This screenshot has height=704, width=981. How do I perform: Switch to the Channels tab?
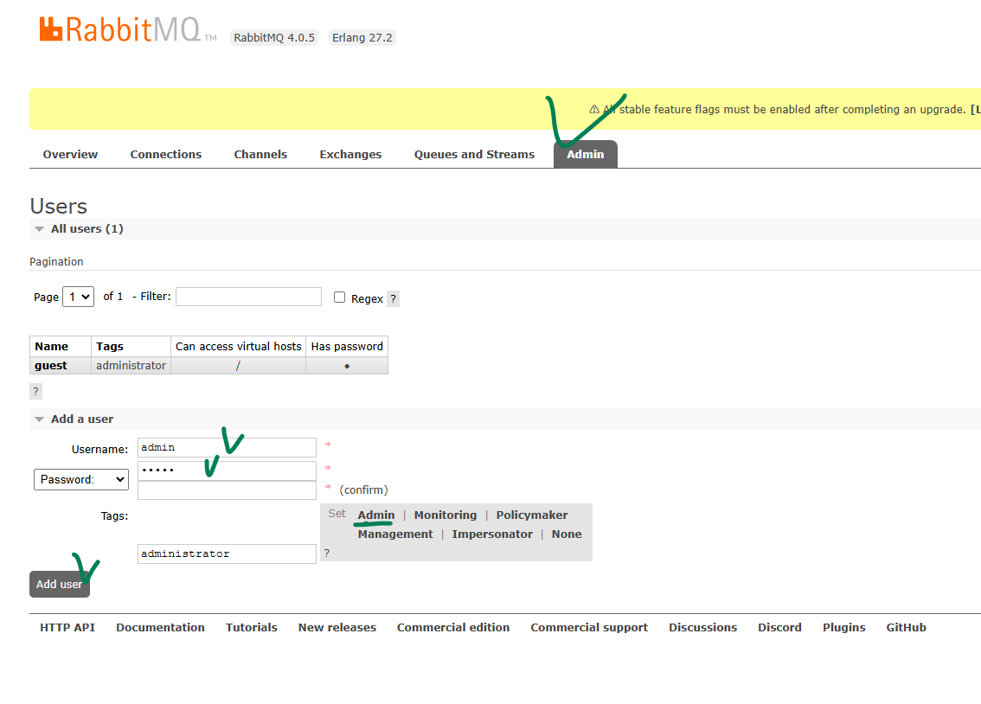(x=260, y=155)
